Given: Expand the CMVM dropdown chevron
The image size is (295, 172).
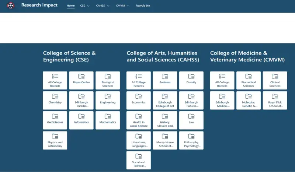Looking at the screenshot, I should [128, 6].
